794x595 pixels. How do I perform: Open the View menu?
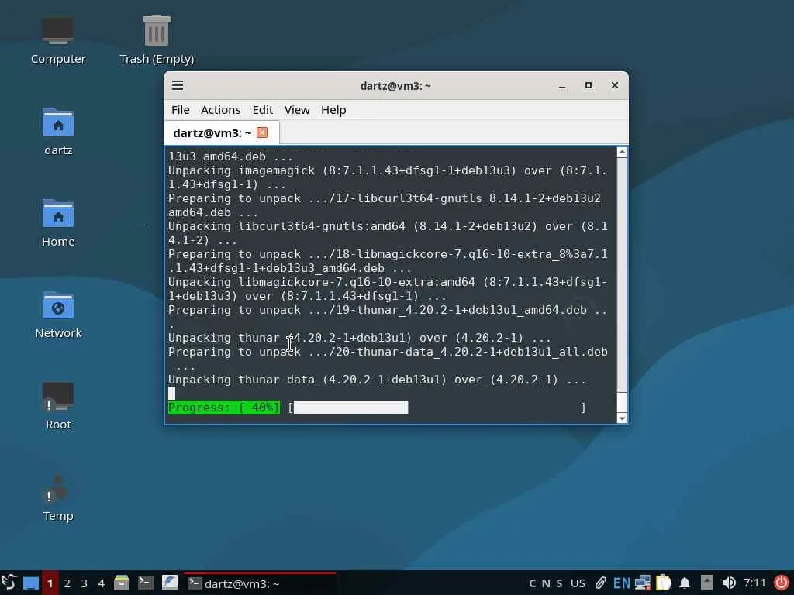click(x=297, y=110)
